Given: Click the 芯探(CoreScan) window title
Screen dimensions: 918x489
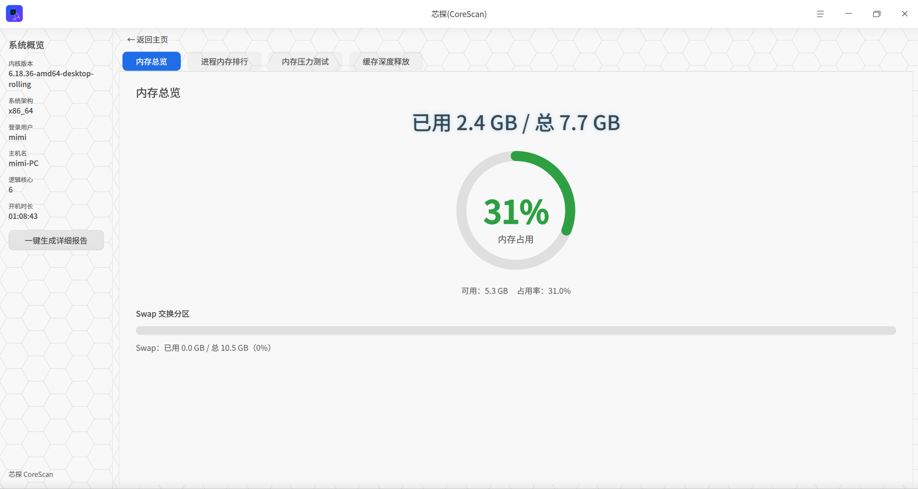Looking at the screenshot, I should click(x=459, y=14).
